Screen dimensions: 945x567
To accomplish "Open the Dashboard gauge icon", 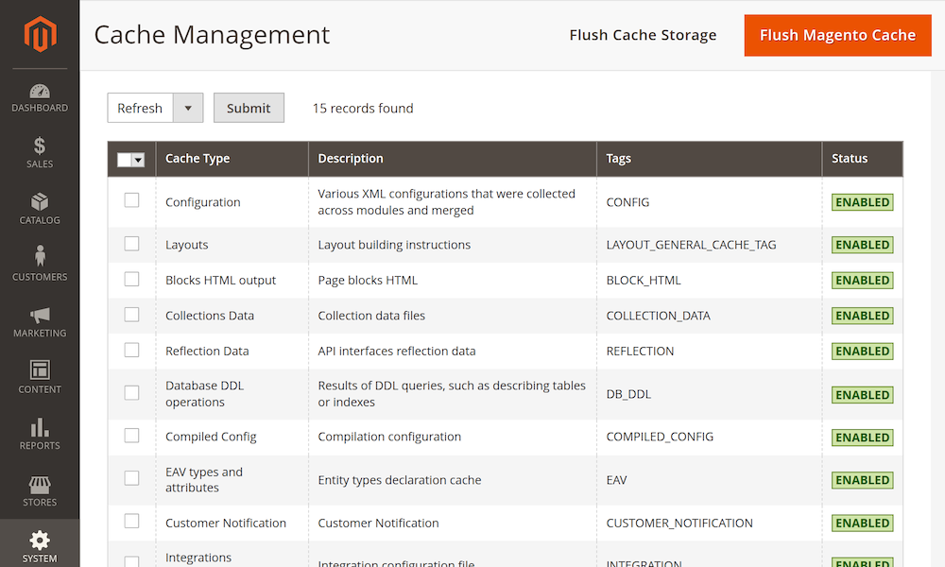I will (x=40, y=92).
